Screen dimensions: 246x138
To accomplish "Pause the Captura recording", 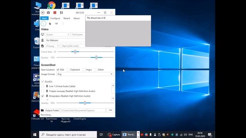I will pyautogui.click(x=61, y=13).
